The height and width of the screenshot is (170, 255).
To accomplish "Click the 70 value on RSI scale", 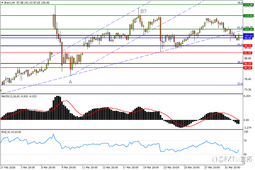I will 245,141.
